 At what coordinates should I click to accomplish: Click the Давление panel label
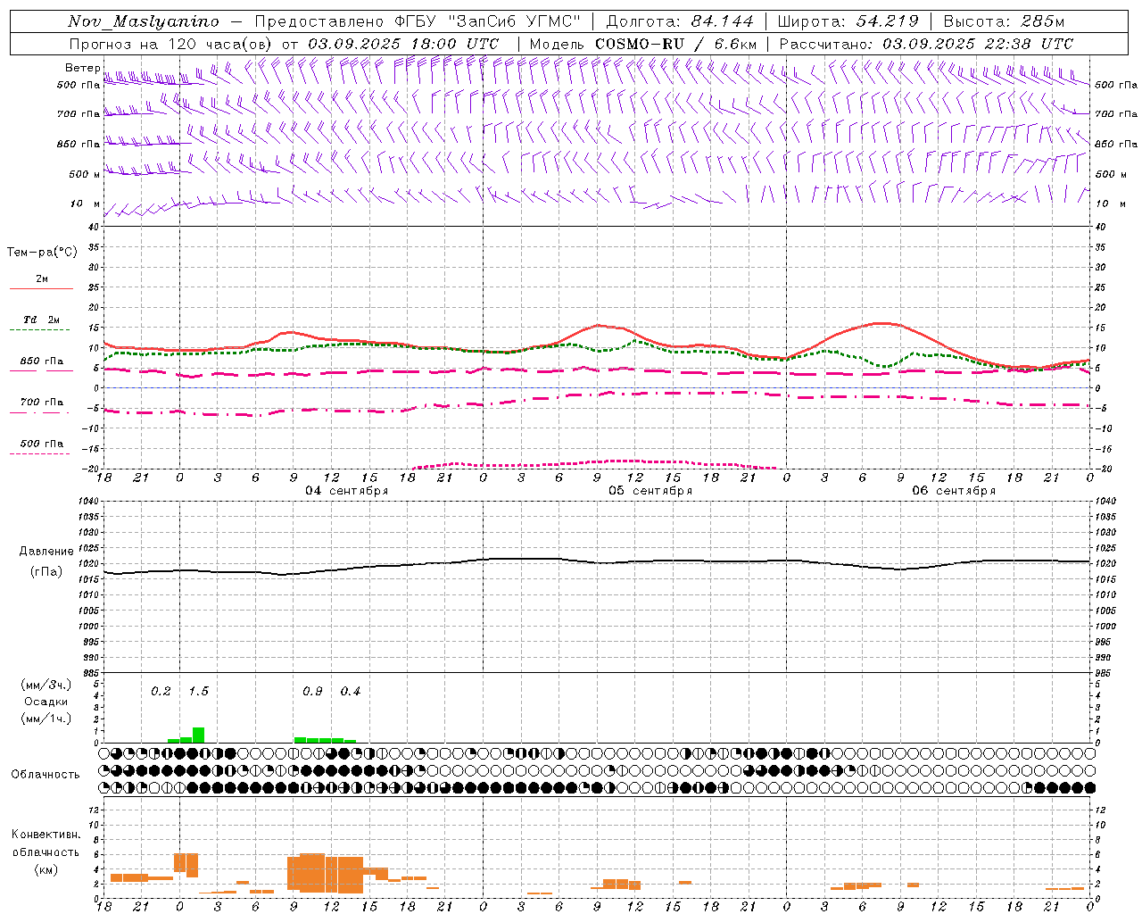pos(46,552)
